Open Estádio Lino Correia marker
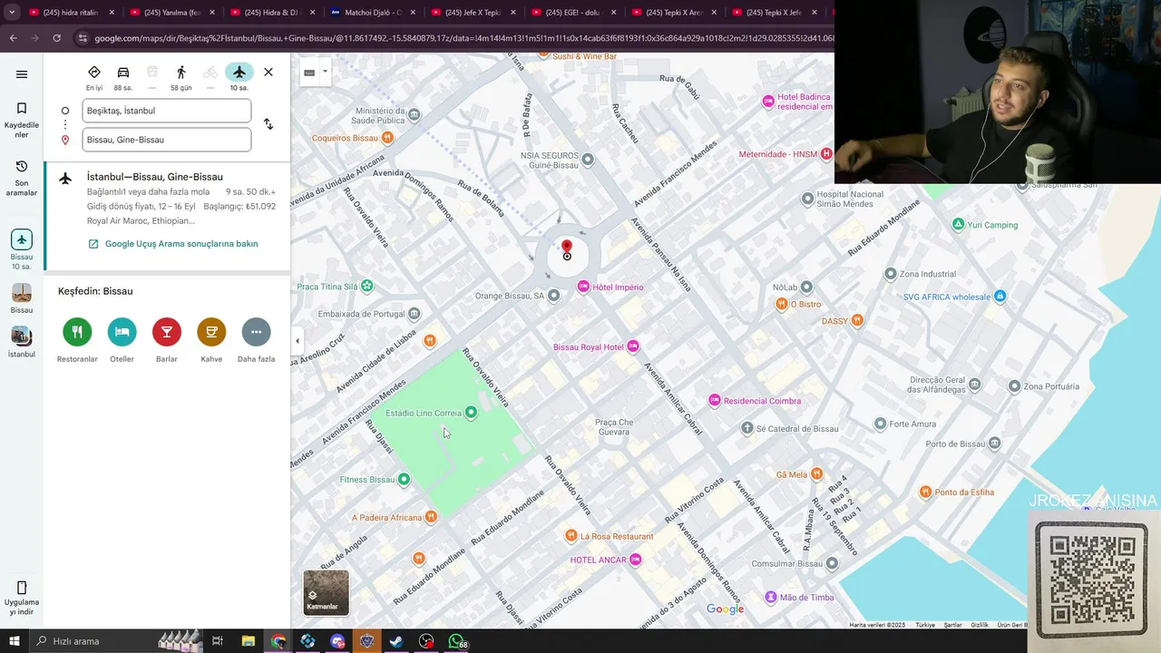1161x653 pixels. point(471,413)
